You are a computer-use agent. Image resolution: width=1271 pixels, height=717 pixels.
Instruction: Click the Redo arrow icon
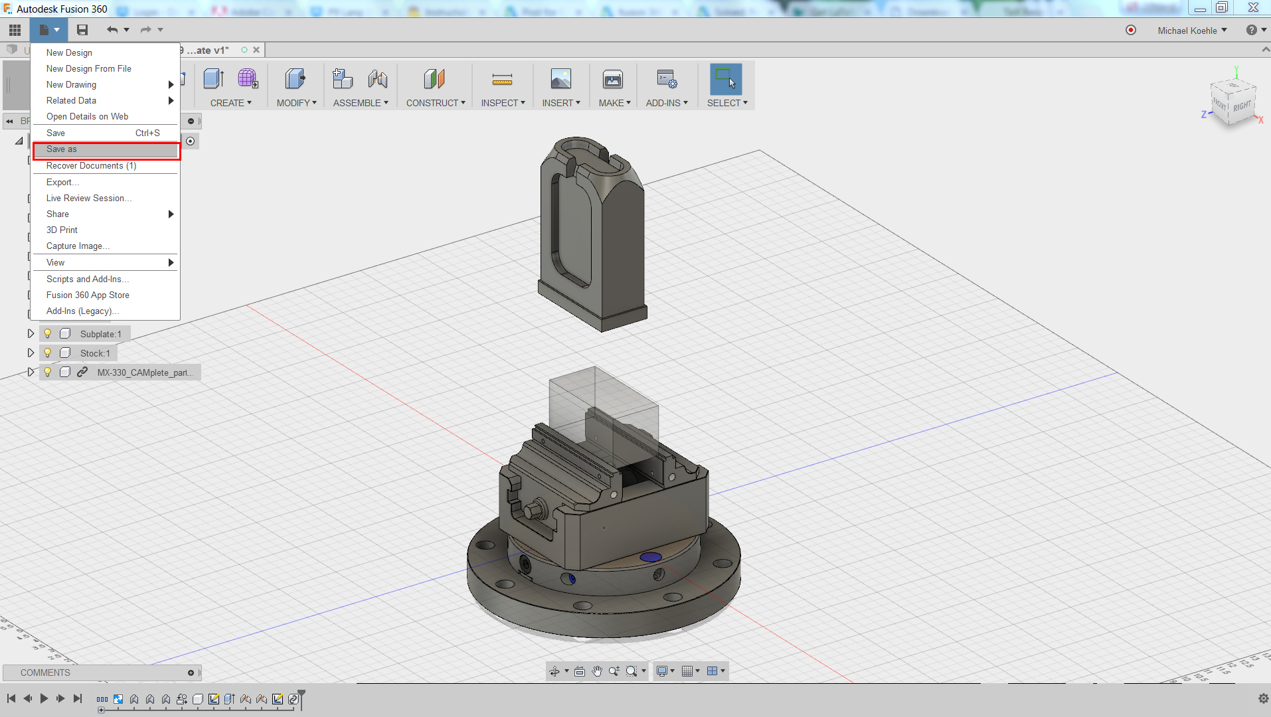(x=146, y=30)
